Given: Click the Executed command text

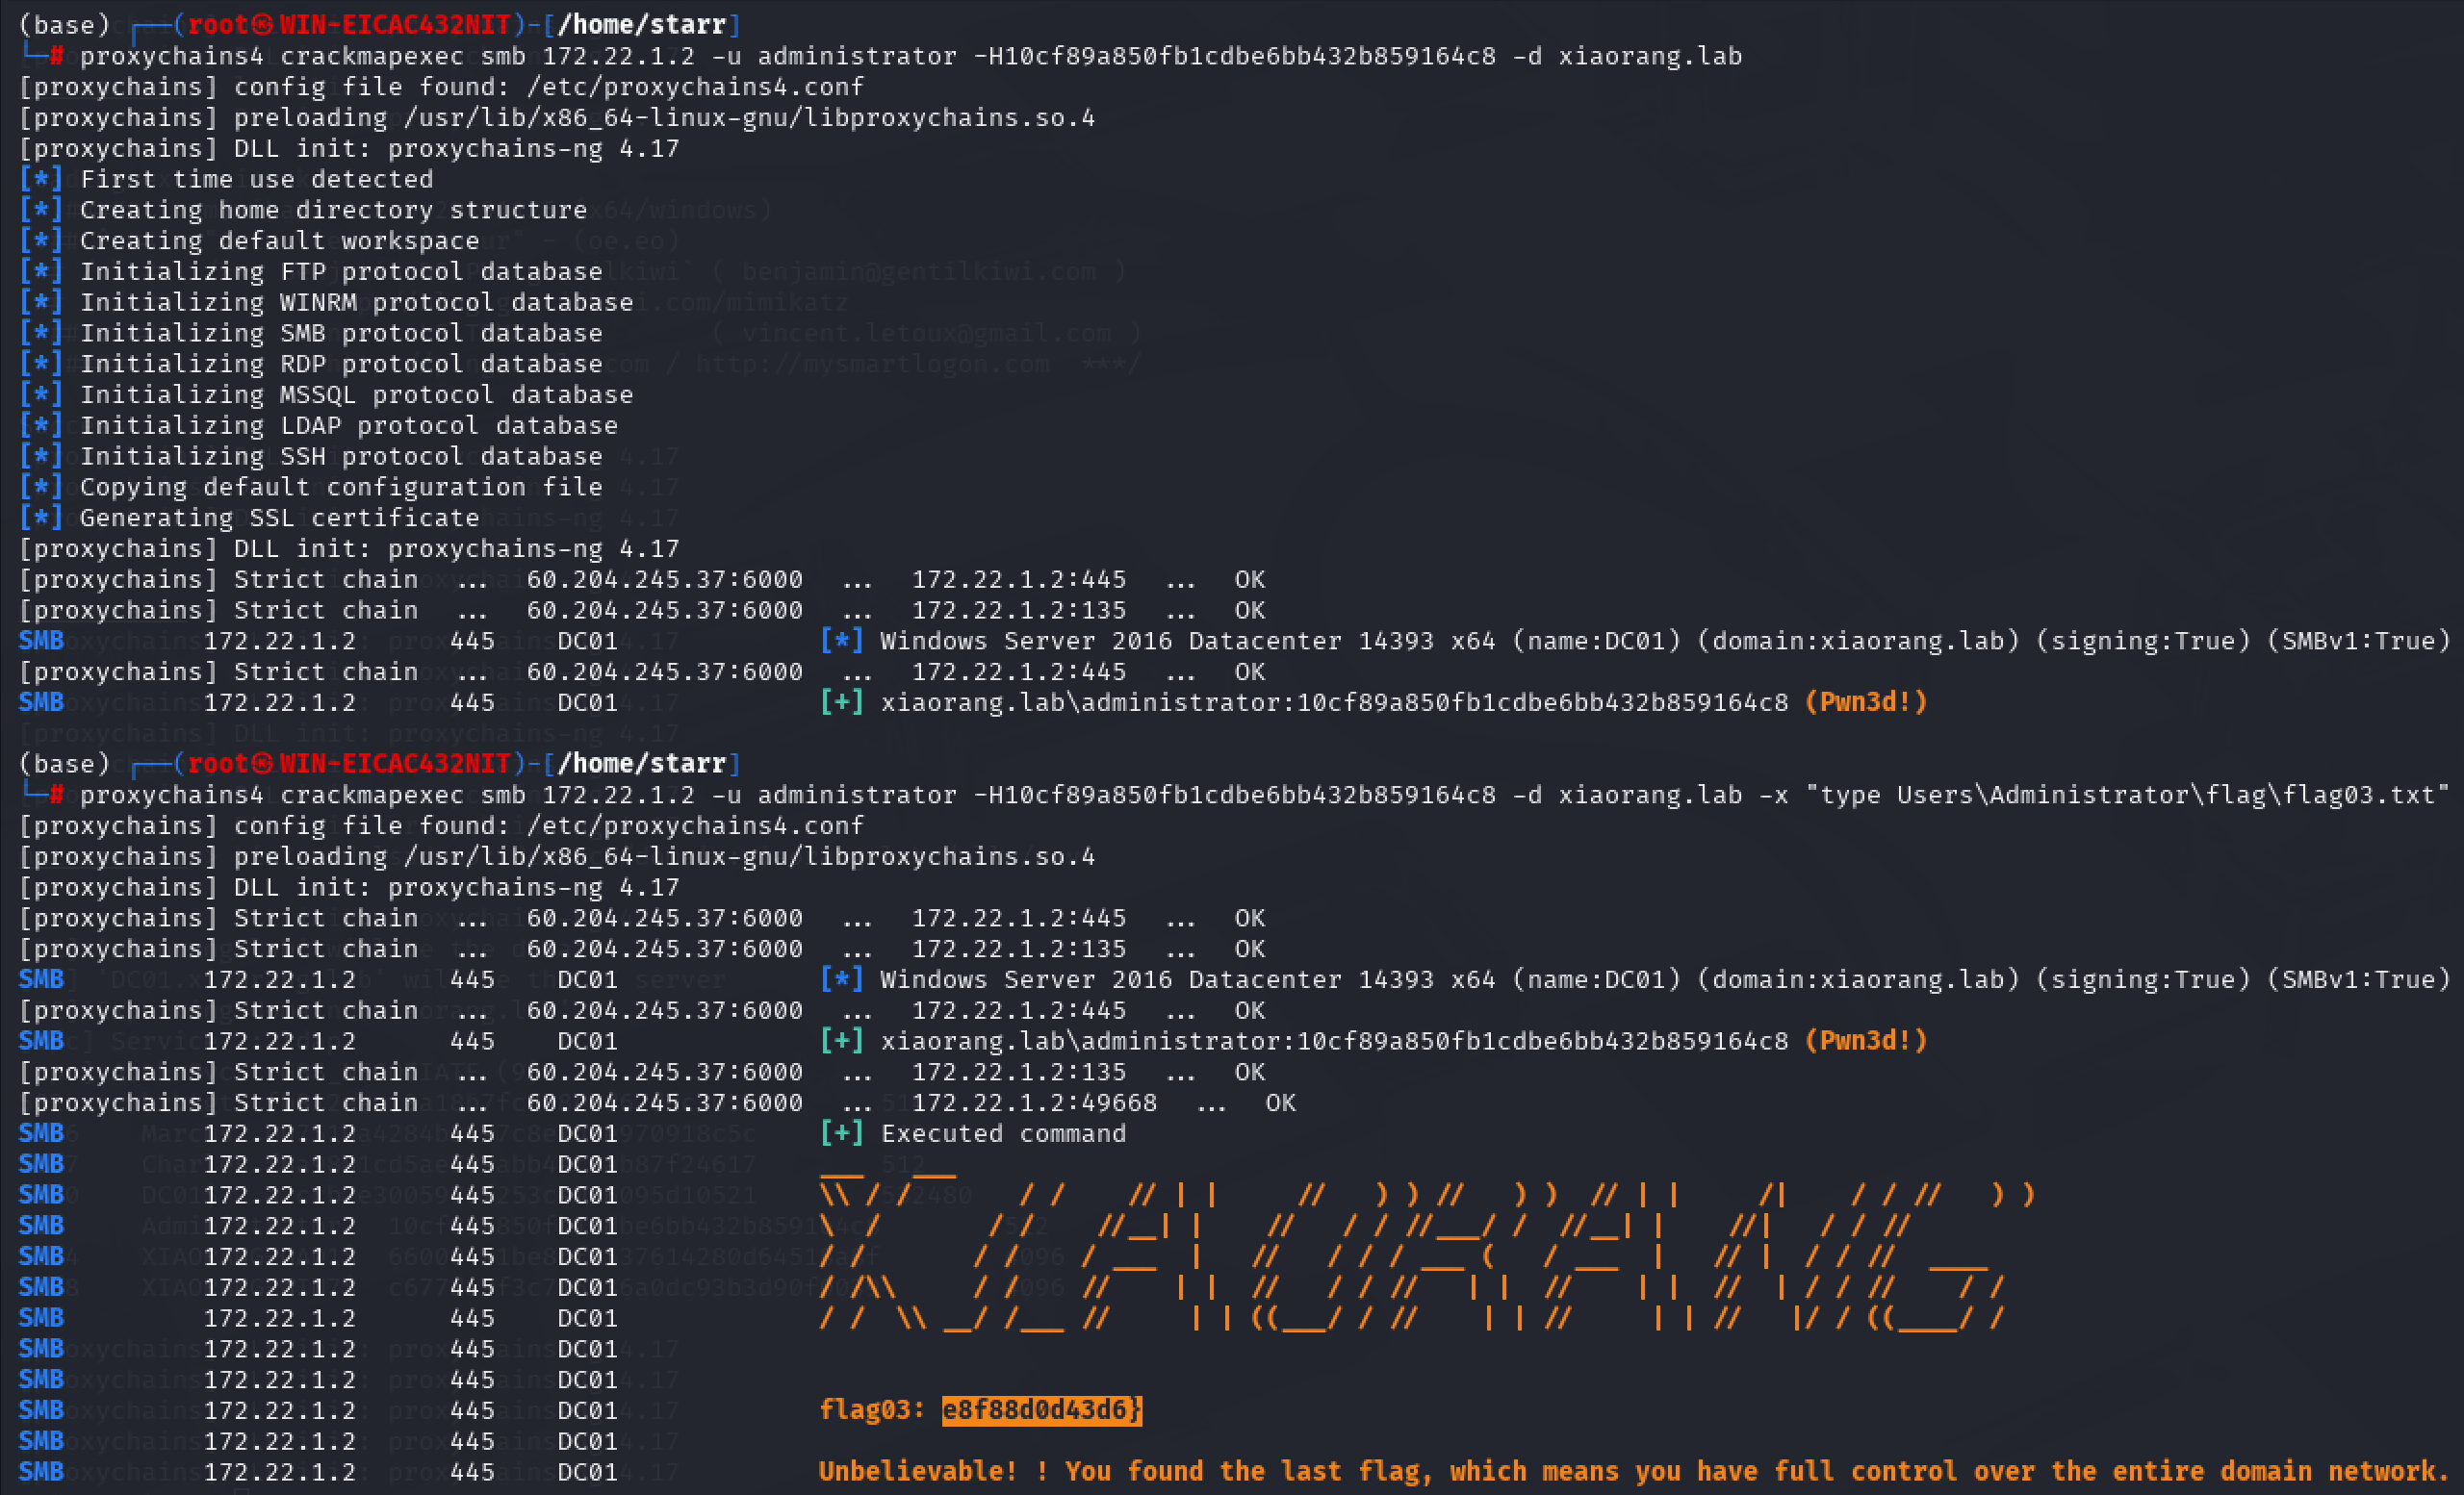Looking at the screenshot, I should 1003,1133.
